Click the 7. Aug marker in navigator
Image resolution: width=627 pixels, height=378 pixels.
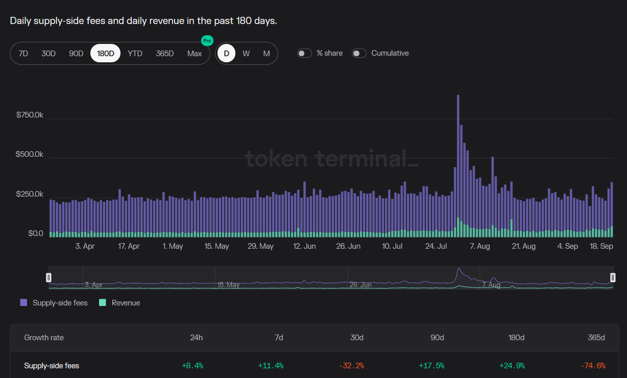[x=491, y=285]
